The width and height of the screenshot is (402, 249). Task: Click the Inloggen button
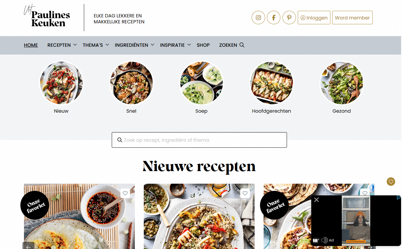314,18
